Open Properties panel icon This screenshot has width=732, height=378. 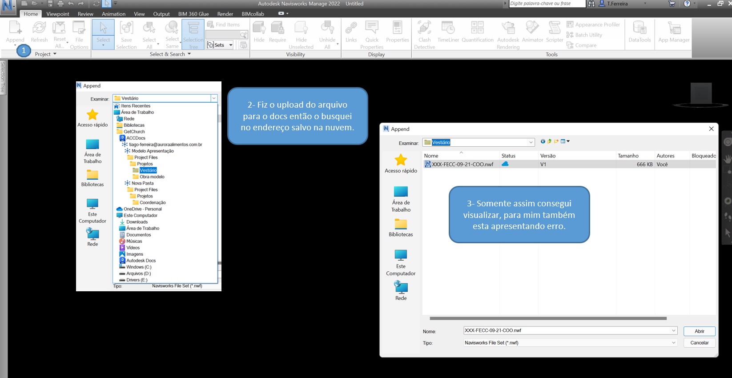pyautogui.click(x=398, y=32)
